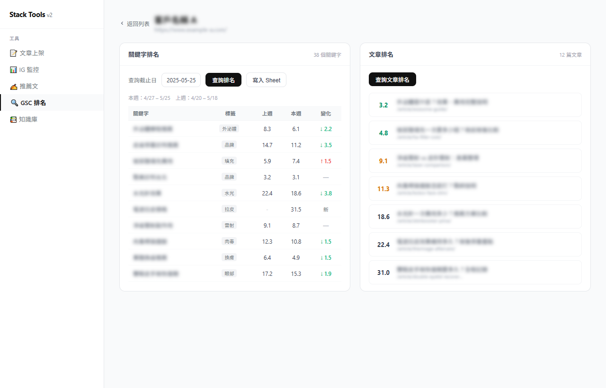Open 推薦文 in the sidebar

(52, 86)
